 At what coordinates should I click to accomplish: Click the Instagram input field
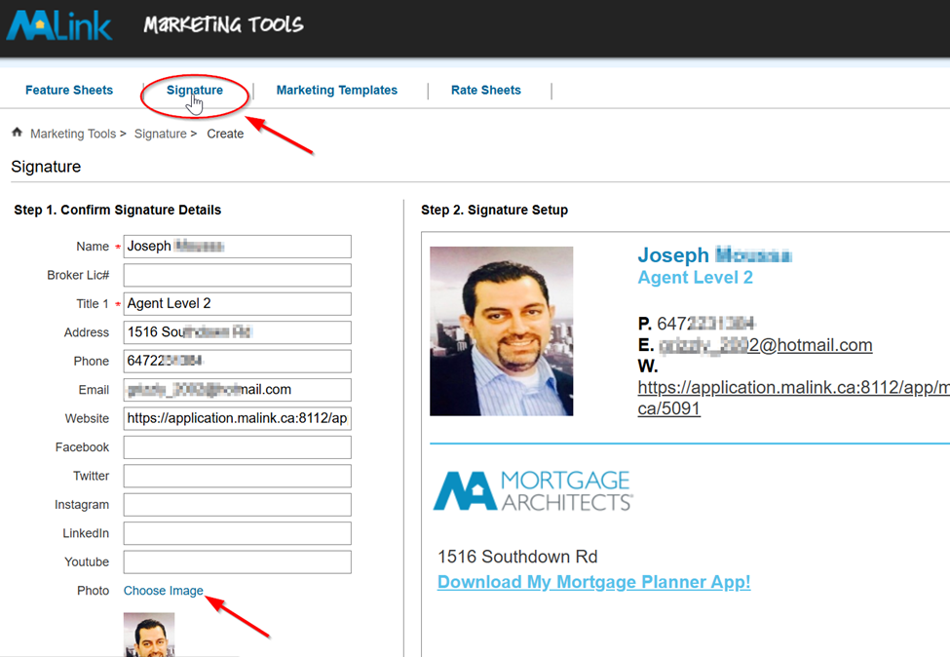pos(238,505)
